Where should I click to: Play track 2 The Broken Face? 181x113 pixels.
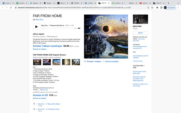coord(34,109)
